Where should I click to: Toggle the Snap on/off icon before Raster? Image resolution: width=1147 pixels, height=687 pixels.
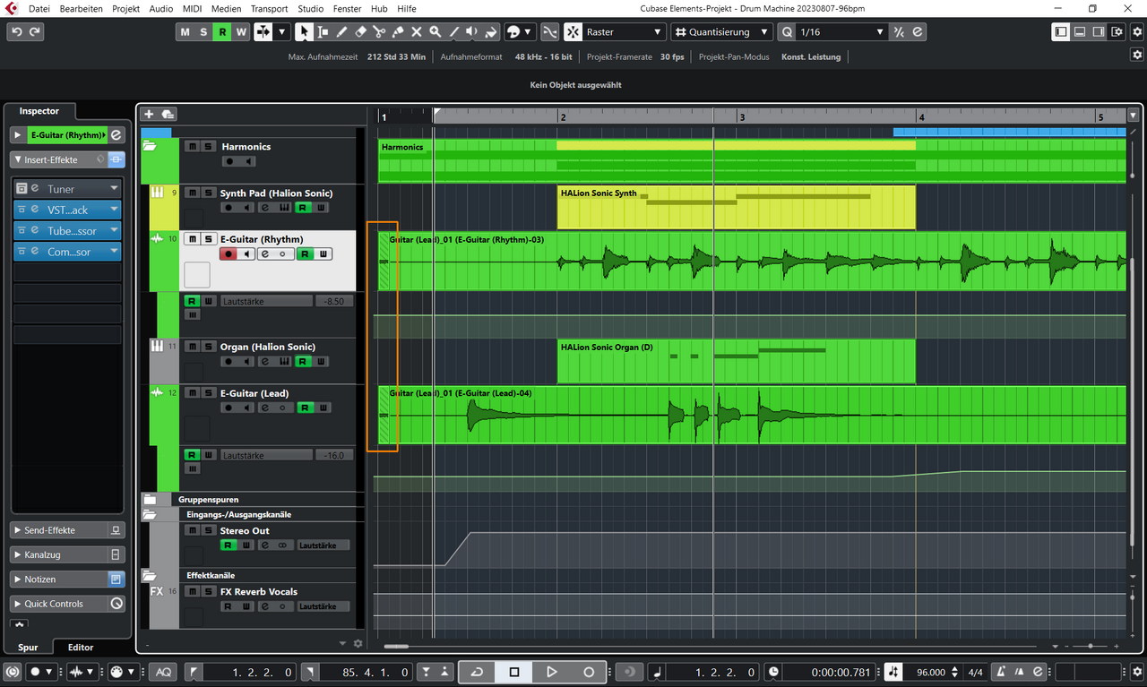(x=573, y=32)
